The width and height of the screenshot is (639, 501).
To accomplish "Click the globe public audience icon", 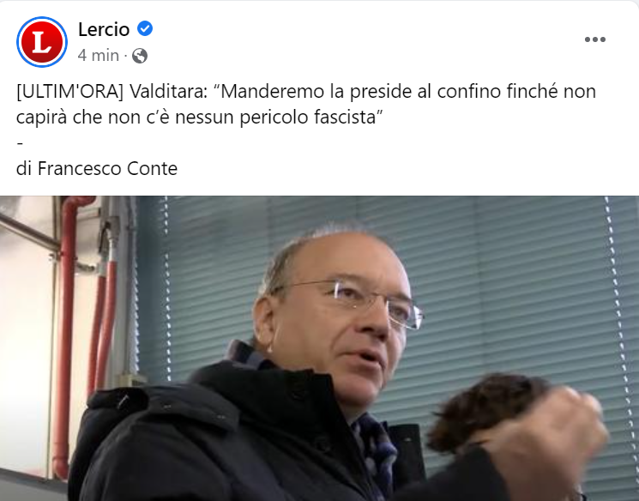I will 140,56.
